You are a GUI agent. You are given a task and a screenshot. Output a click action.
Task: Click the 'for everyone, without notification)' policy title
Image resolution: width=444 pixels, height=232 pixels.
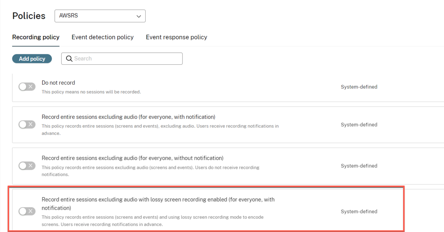tap(132, 158)
